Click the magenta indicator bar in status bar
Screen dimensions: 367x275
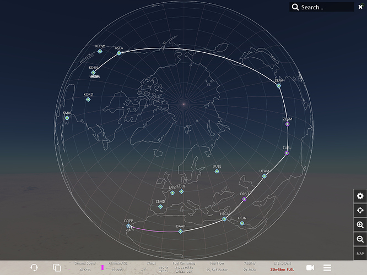(x=102, y=267)
